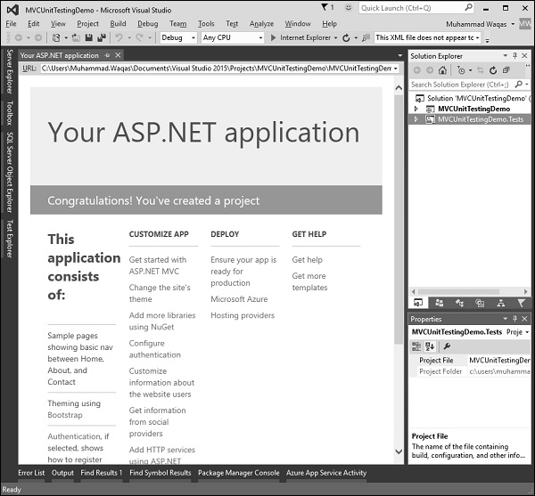Image resolution: width=535 pixels, height=496 pixels.
Task: Open the Muhammad Waqas account dropdown
Action: 513,24
